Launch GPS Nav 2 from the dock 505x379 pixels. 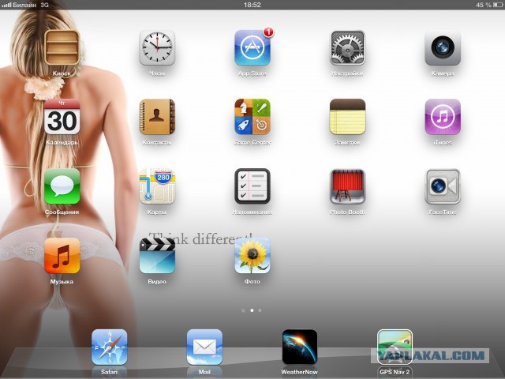pyautogui.click(x=395, y=347)
